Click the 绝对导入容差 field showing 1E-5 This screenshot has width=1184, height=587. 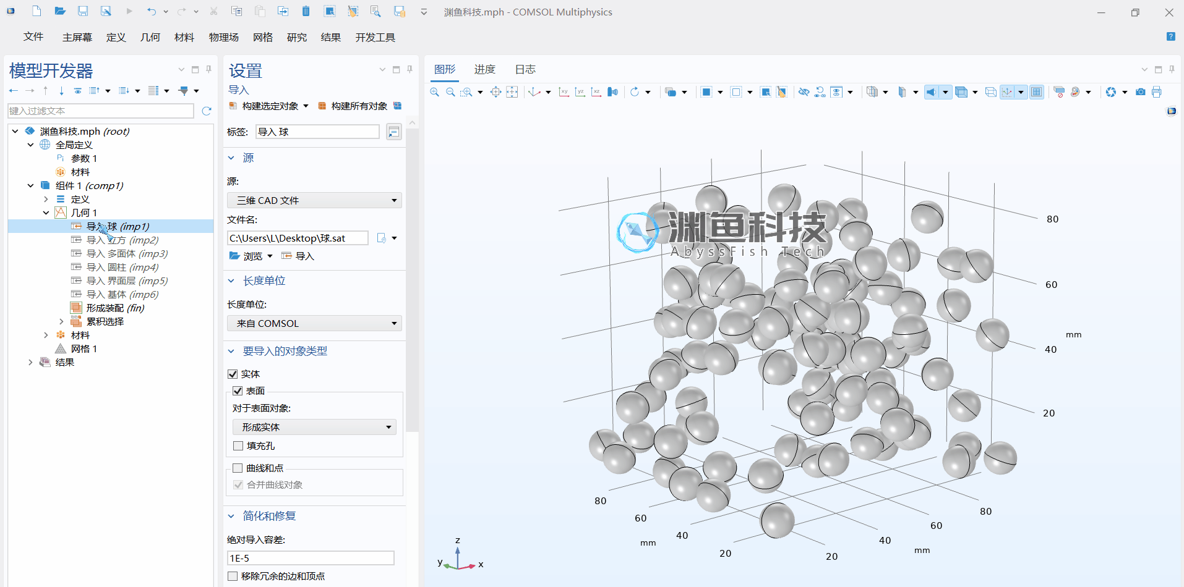click(311, 558)
